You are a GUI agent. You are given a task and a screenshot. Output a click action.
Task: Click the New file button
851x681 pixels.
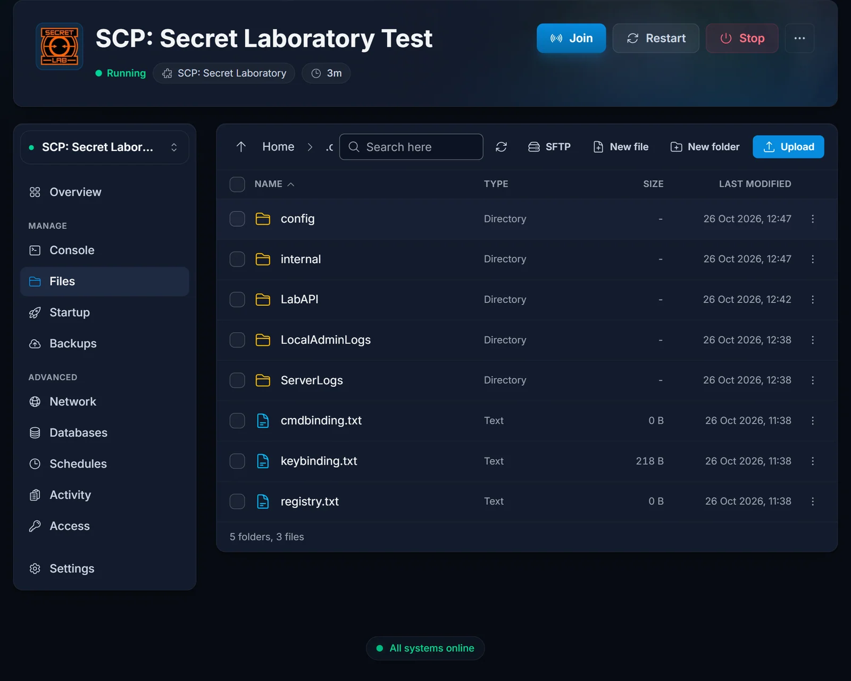(621, 147)
